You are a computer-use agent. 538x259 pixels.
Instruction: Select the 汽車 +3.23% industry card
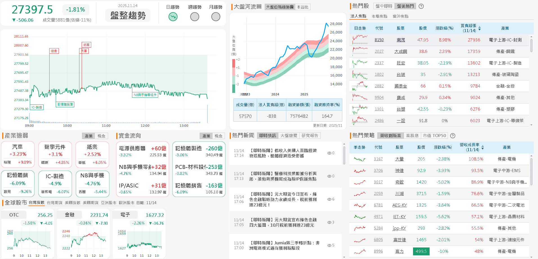click(x=18, y=154)
